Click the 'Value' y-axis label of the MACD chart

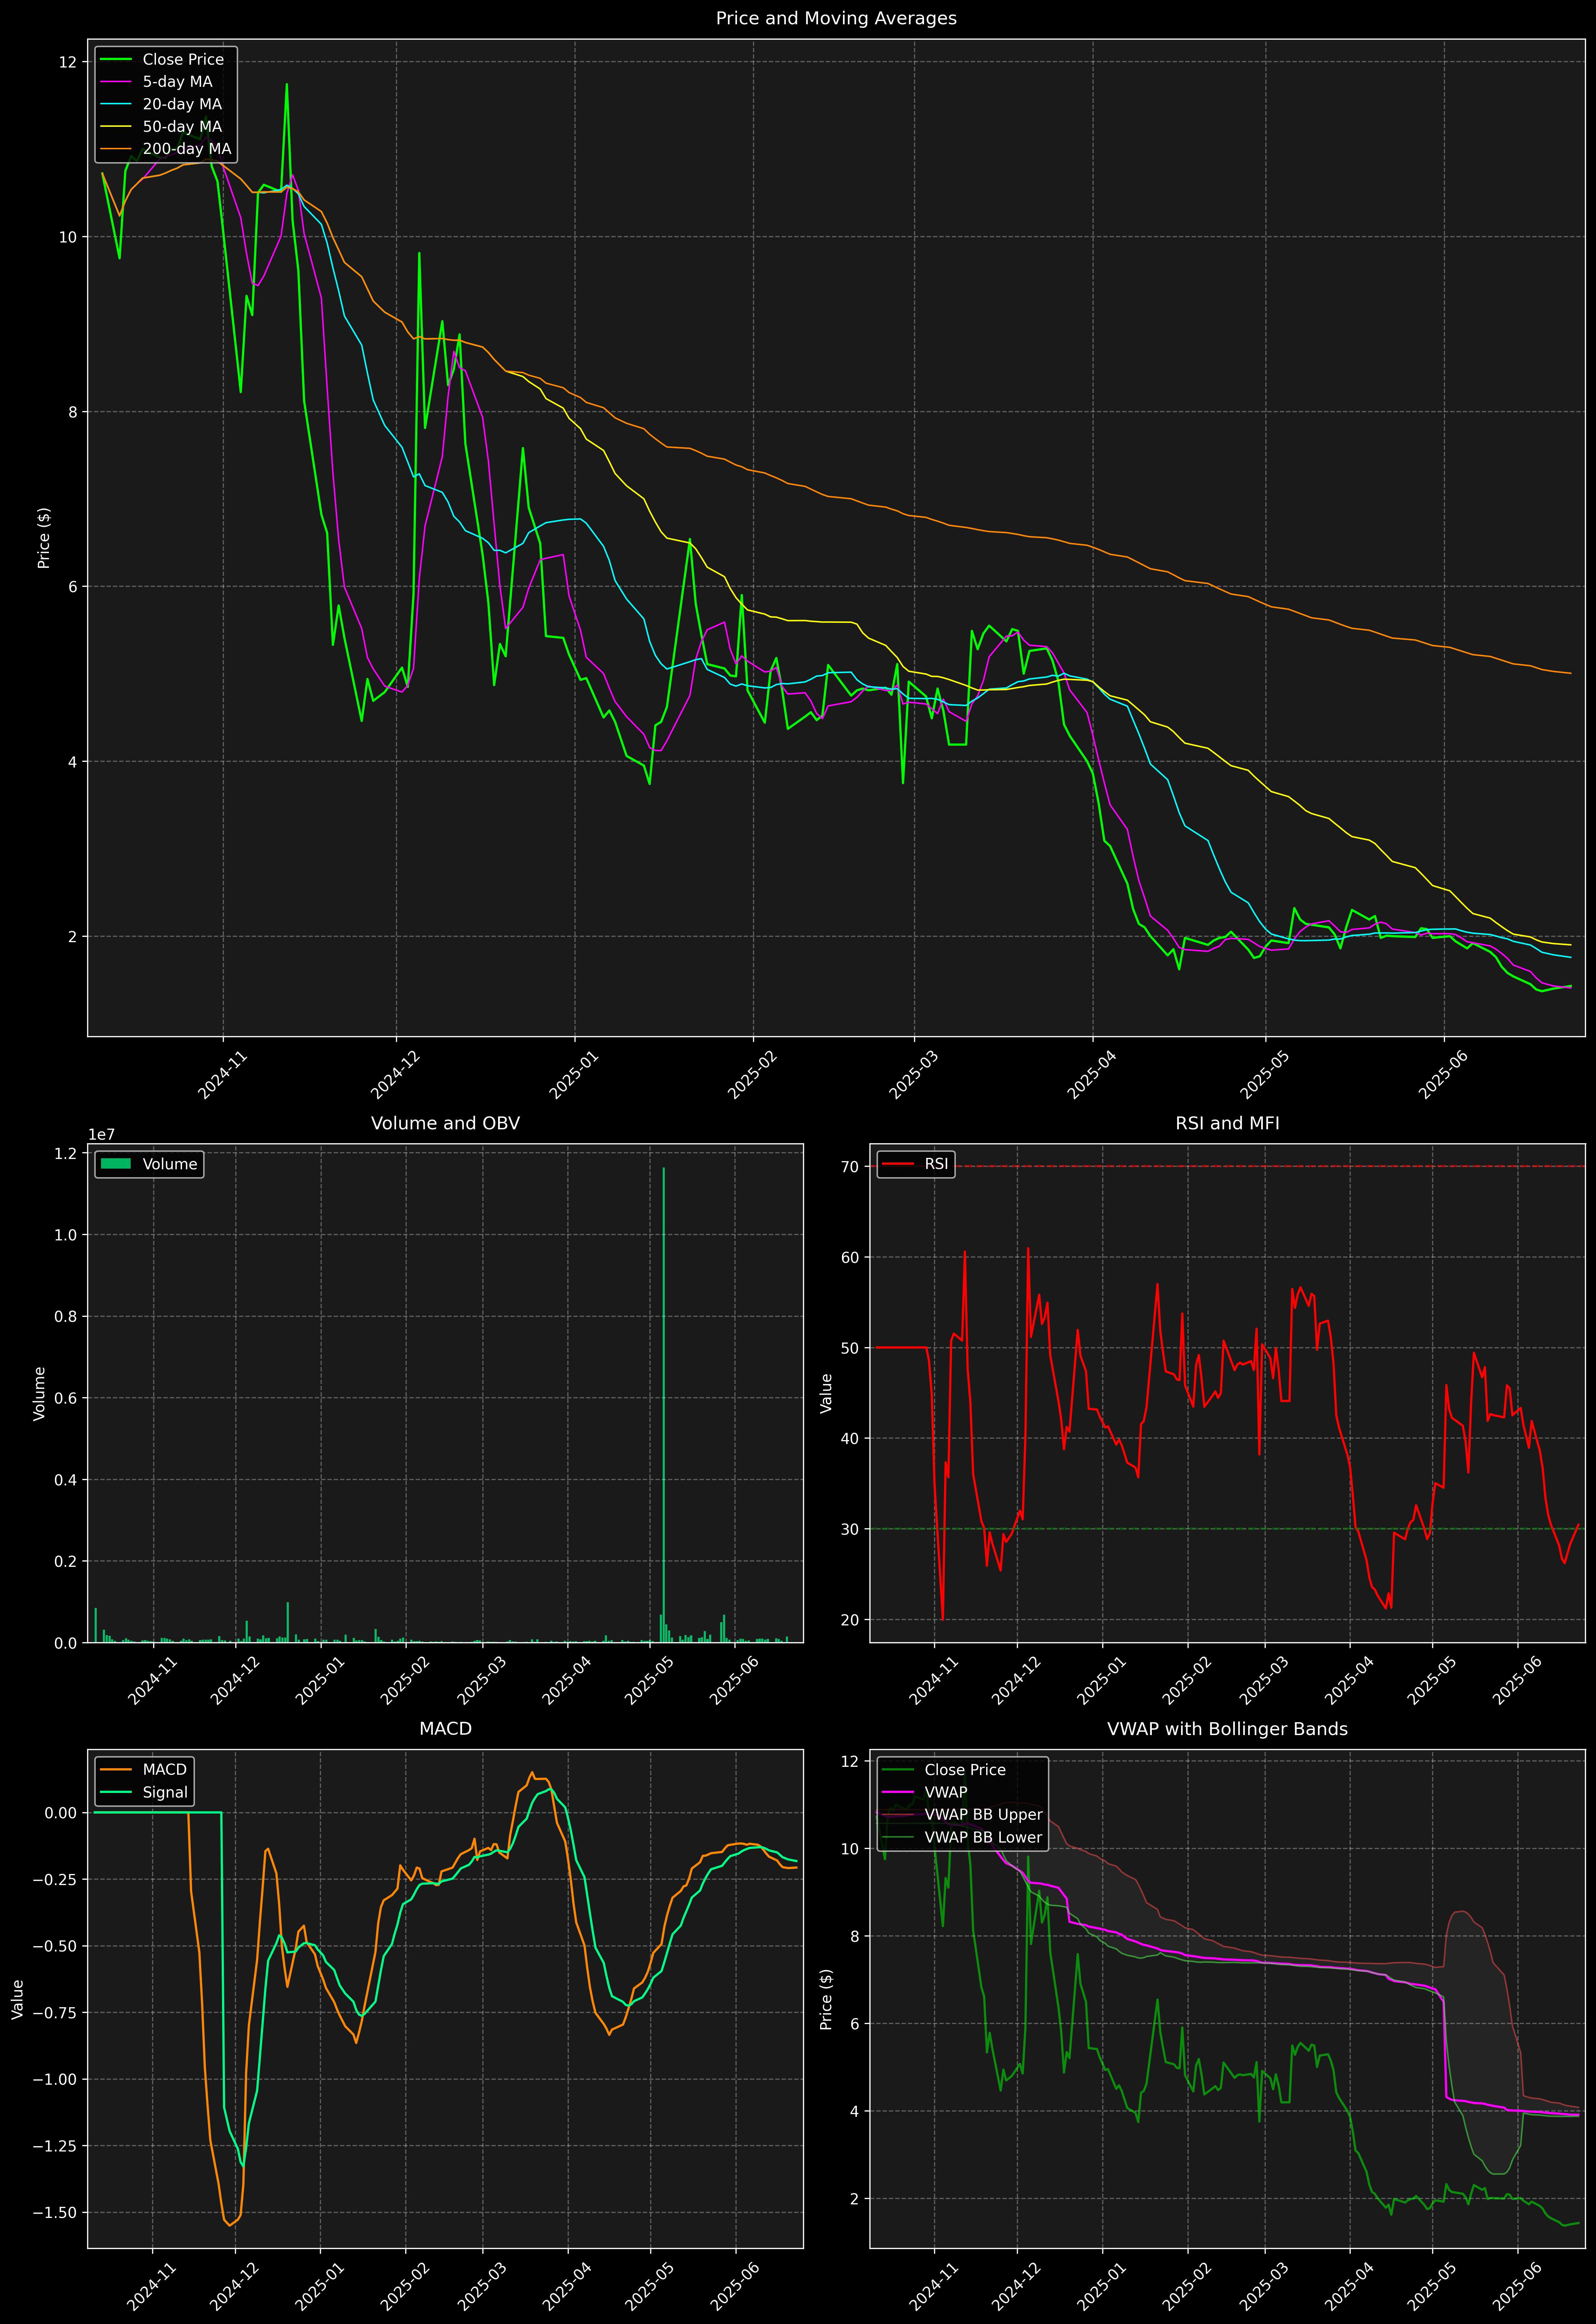(x=18, y=1999)
